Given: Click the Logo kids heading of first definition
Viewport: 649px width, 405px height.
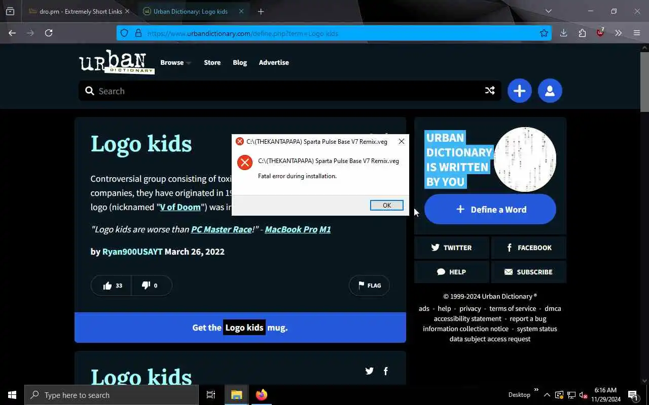Looking at the screenshot, I should [141, 144].
